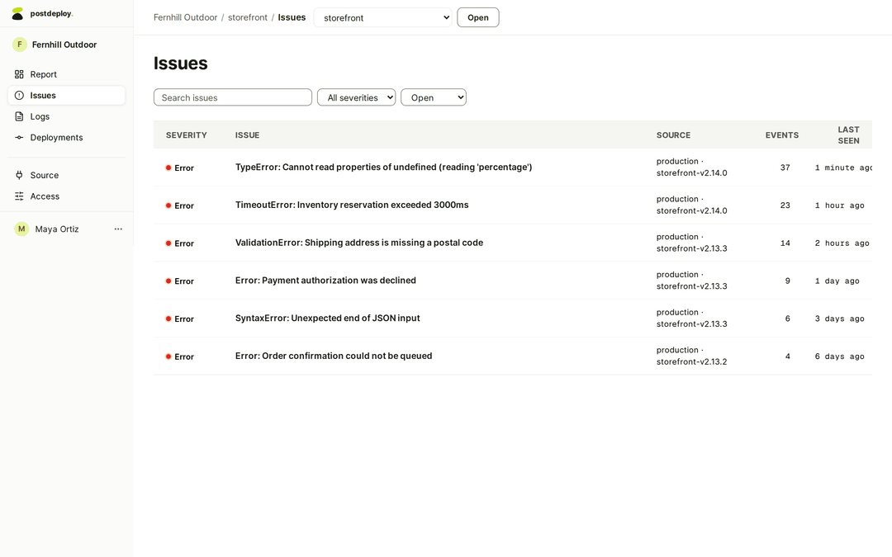The image size is (892, 557).
Task: Open TypeError: Cannot read properties of undefined issue
Action: coord(383,167)
